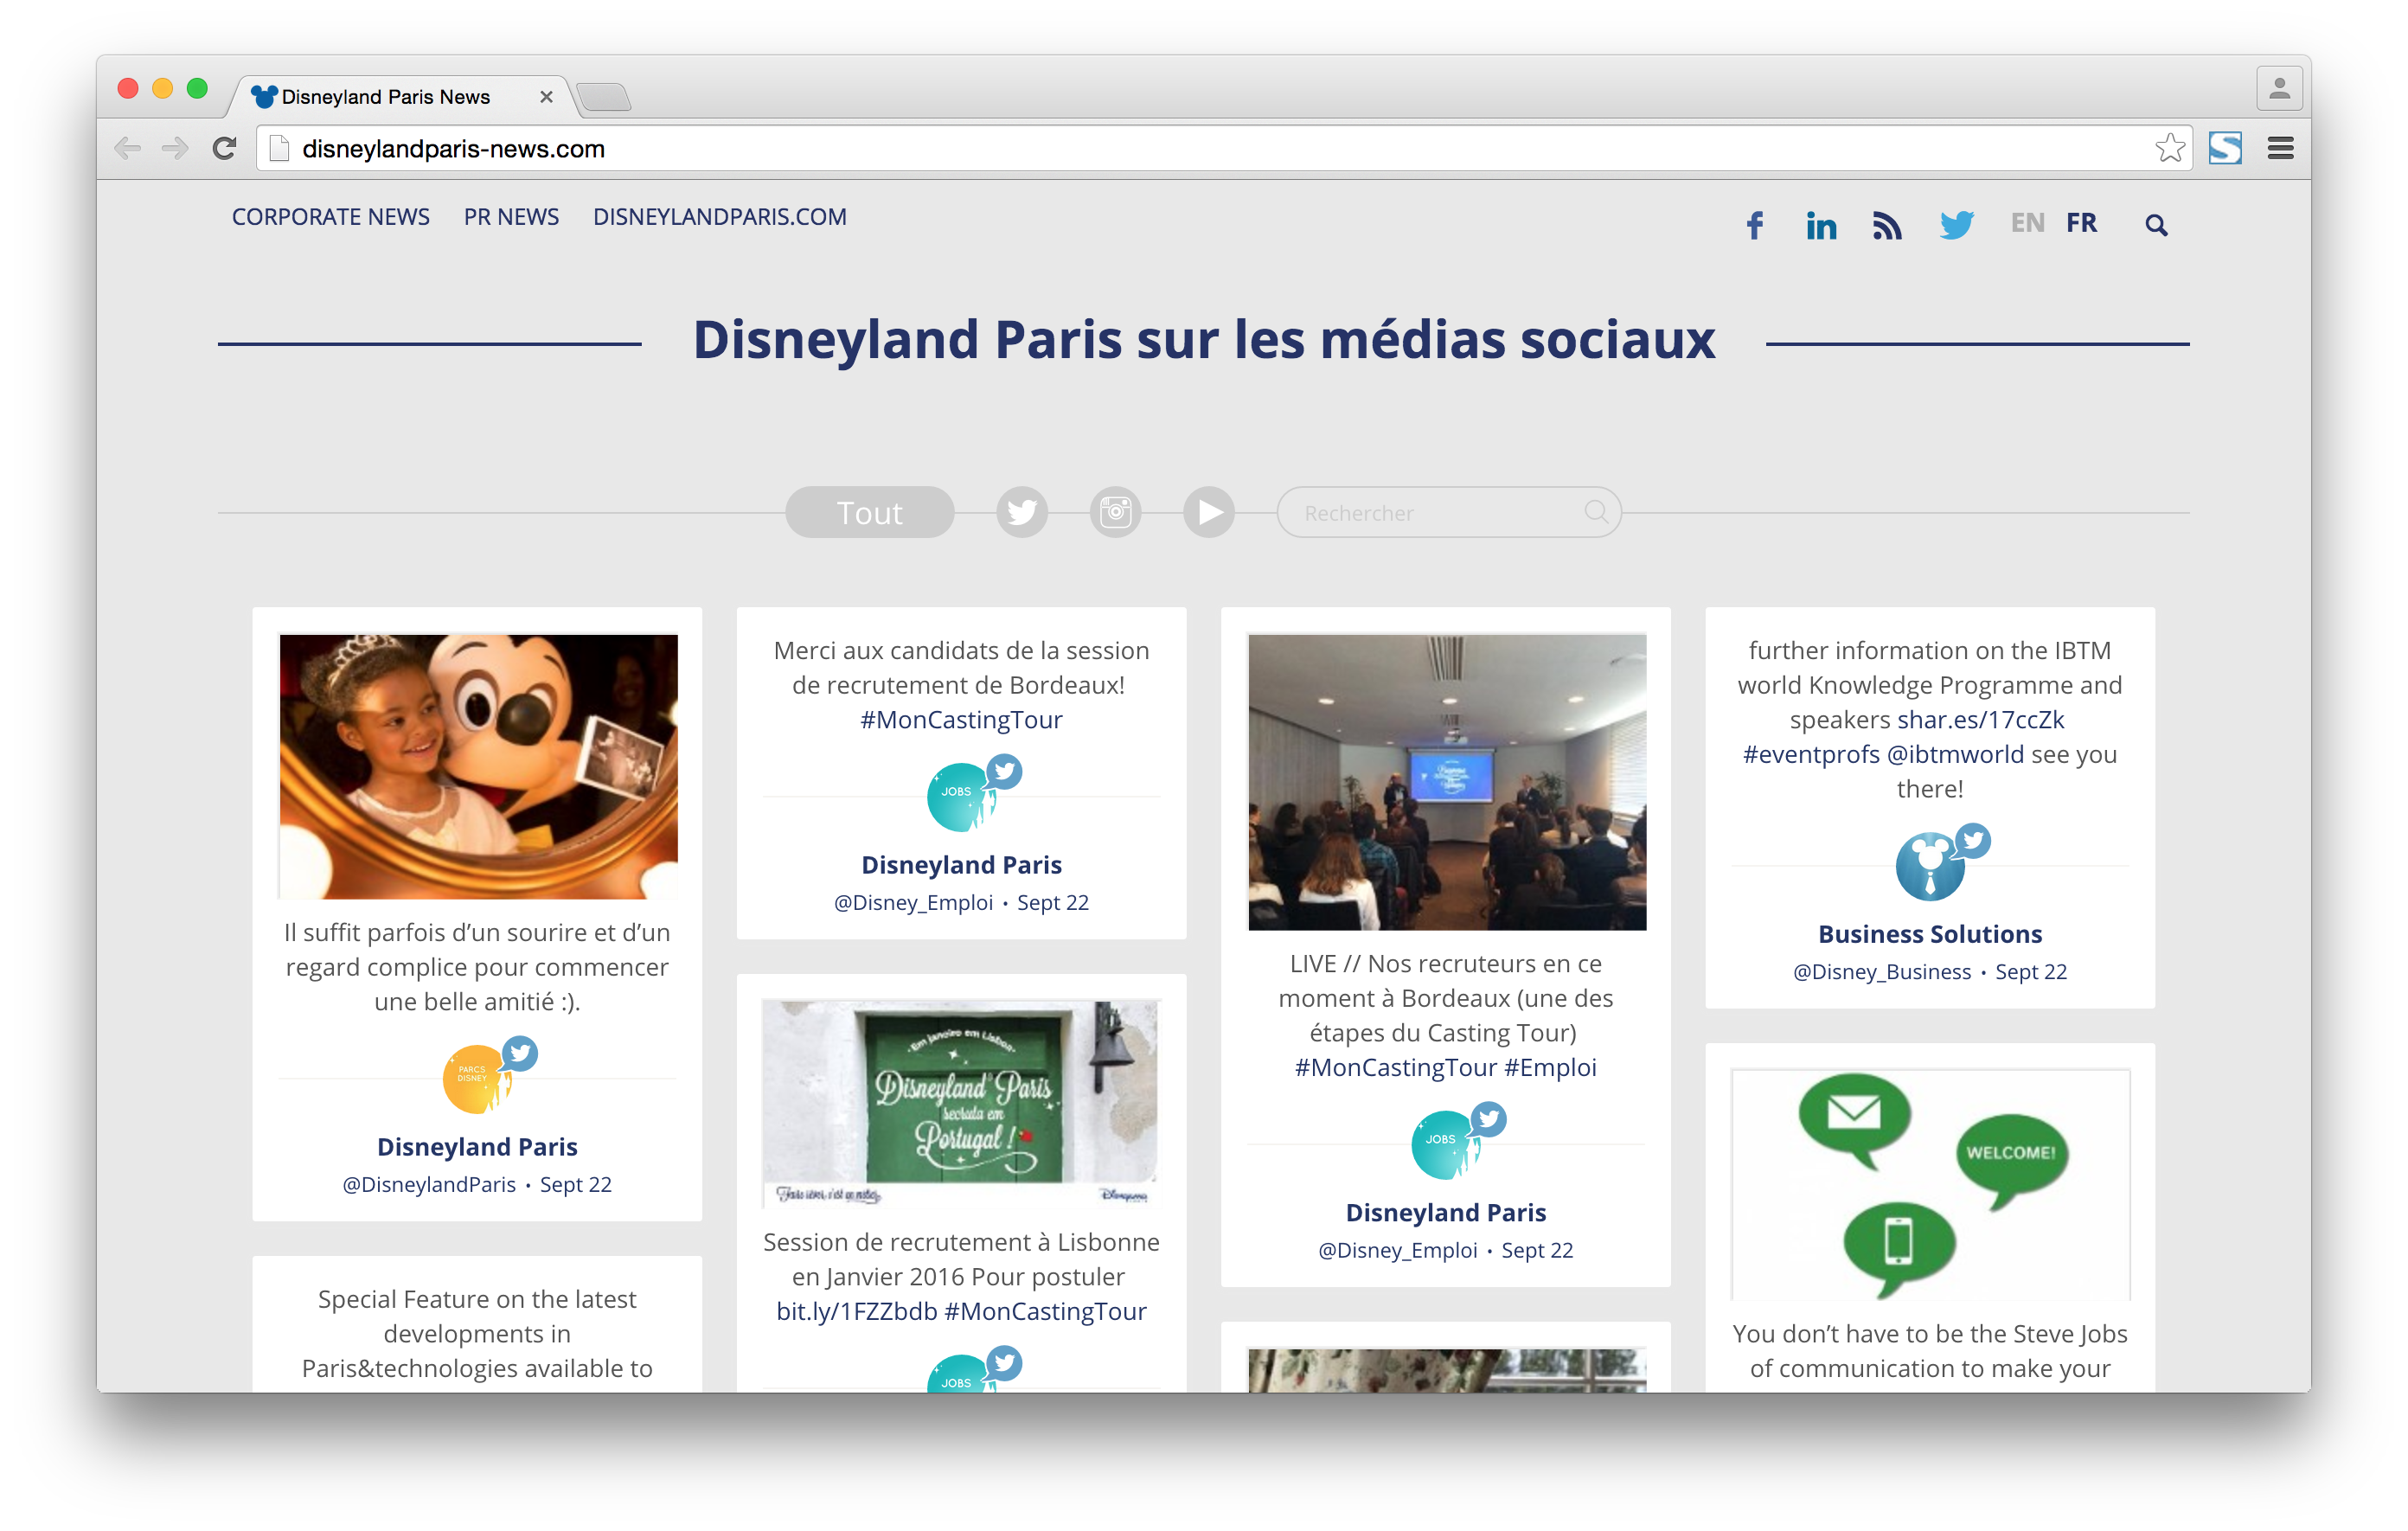Click the magnifier inside the Rechercher field
Viewport: 2408px width, 1531px height.
point(1596,512)
